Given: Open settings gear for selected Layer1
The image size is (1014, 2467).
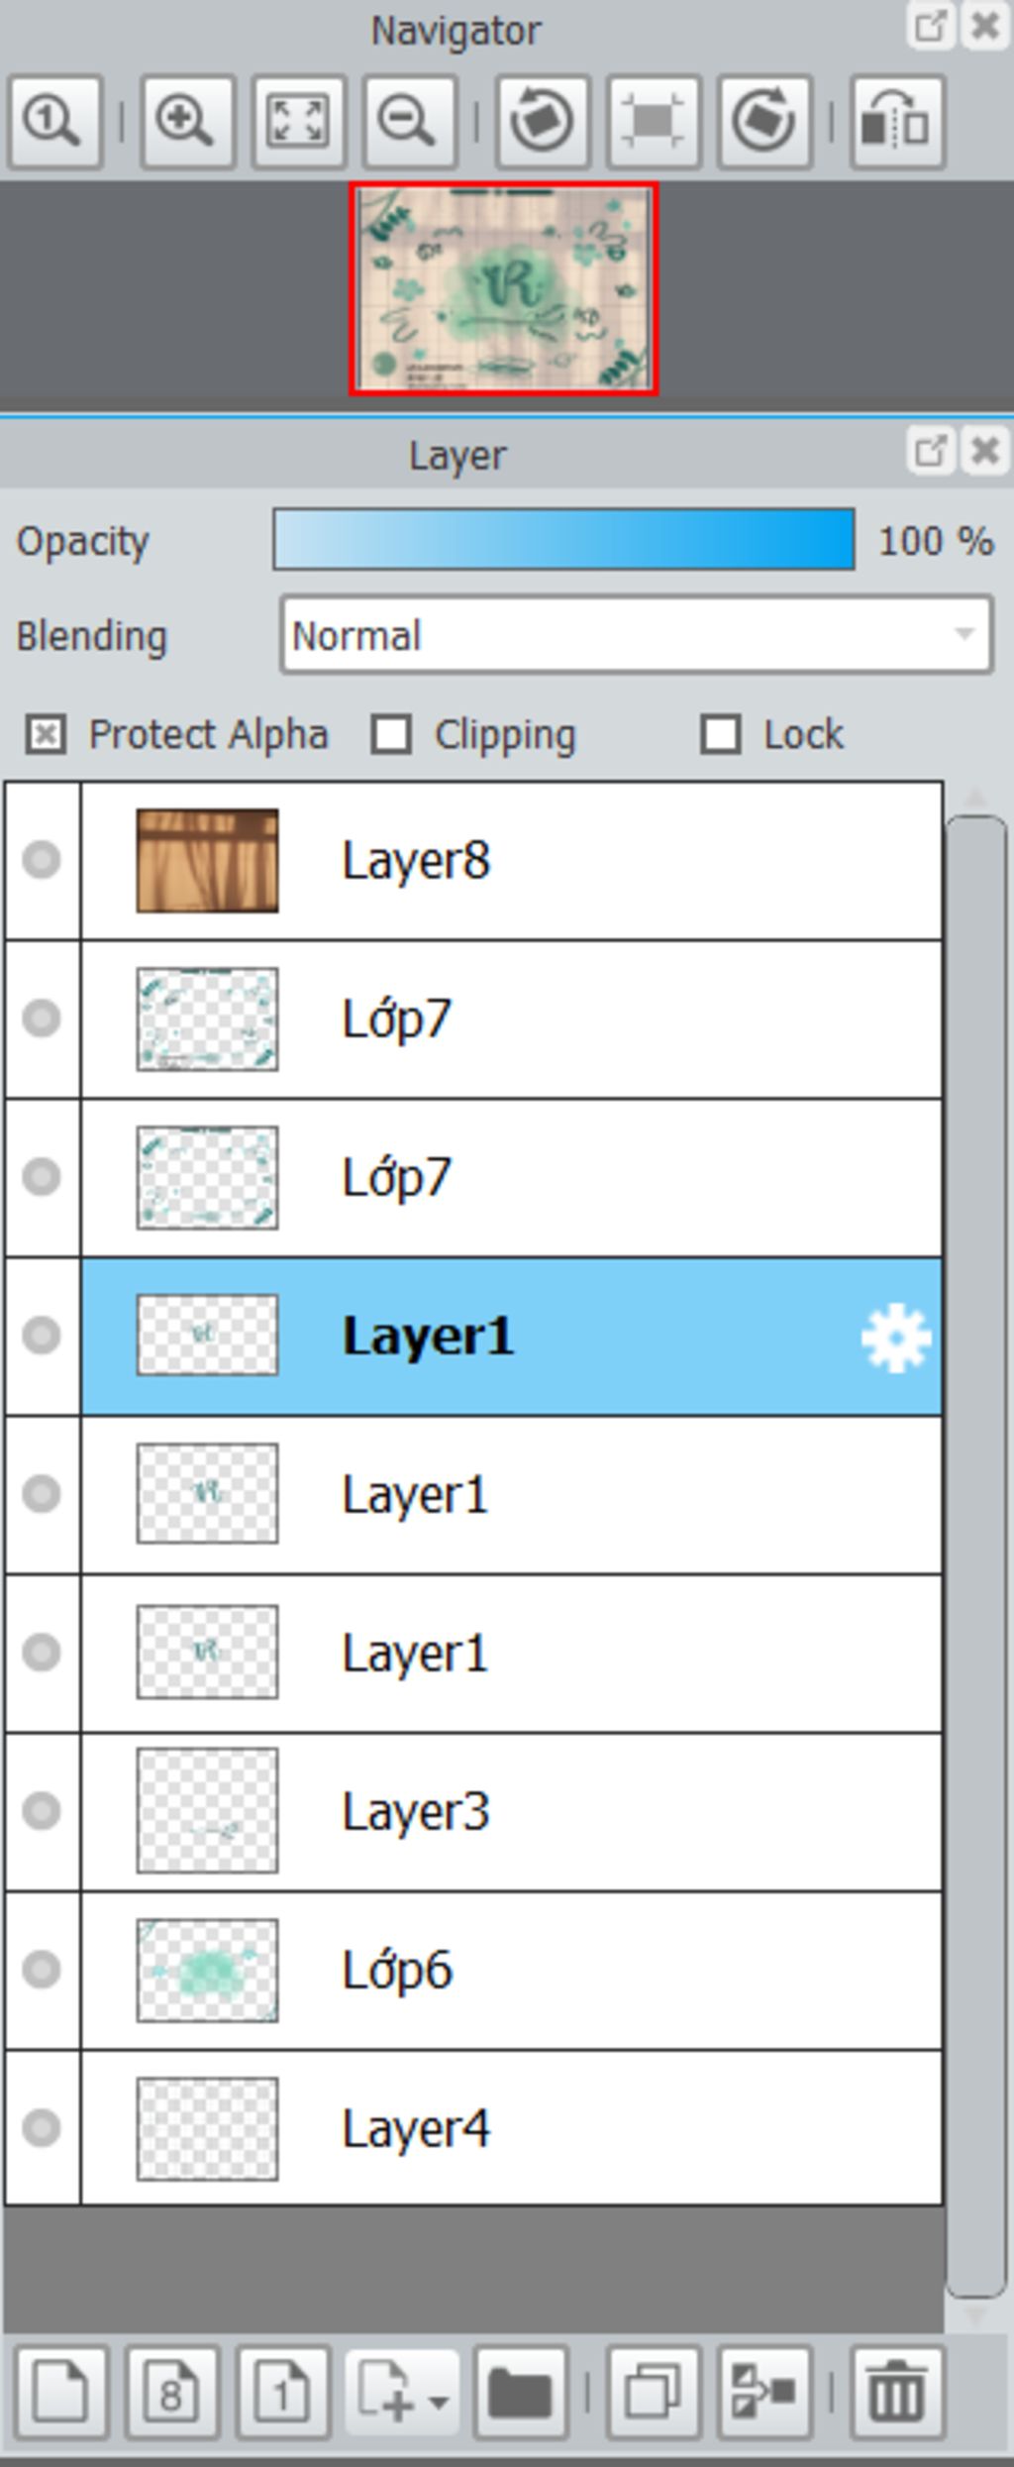Looking at the screenshot, I should tap(896, 1339).
